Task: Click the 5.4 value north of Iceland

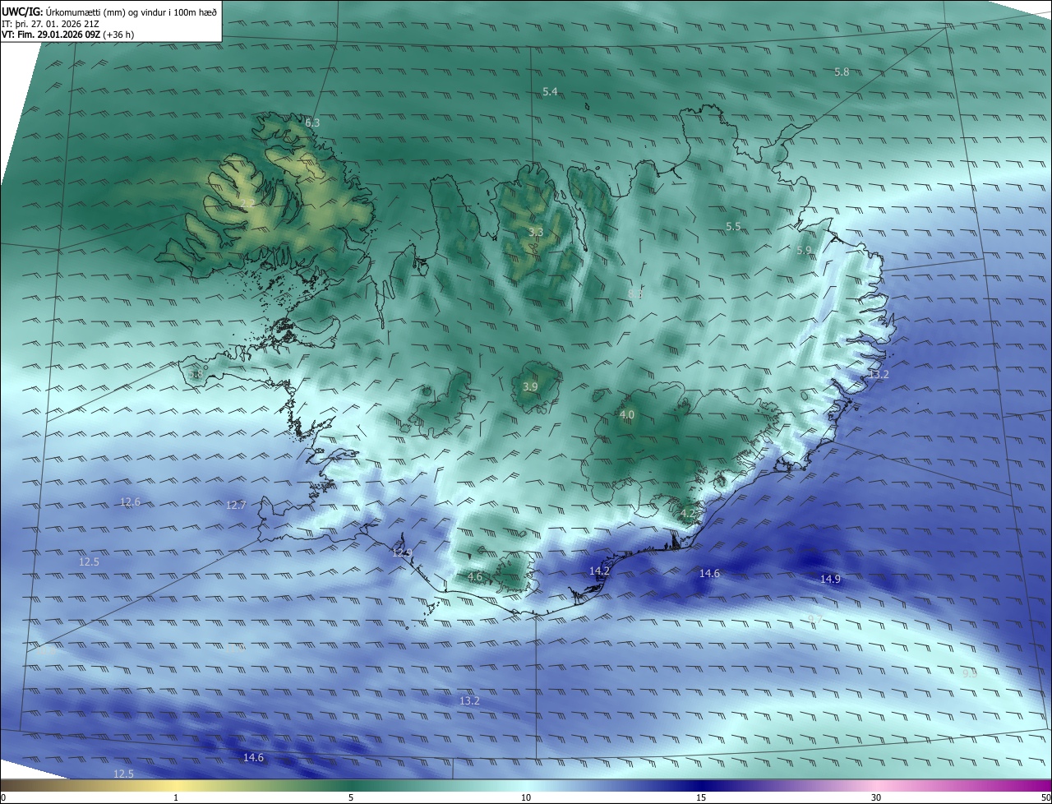Action: pyautogui.click(x=550, y=92)
